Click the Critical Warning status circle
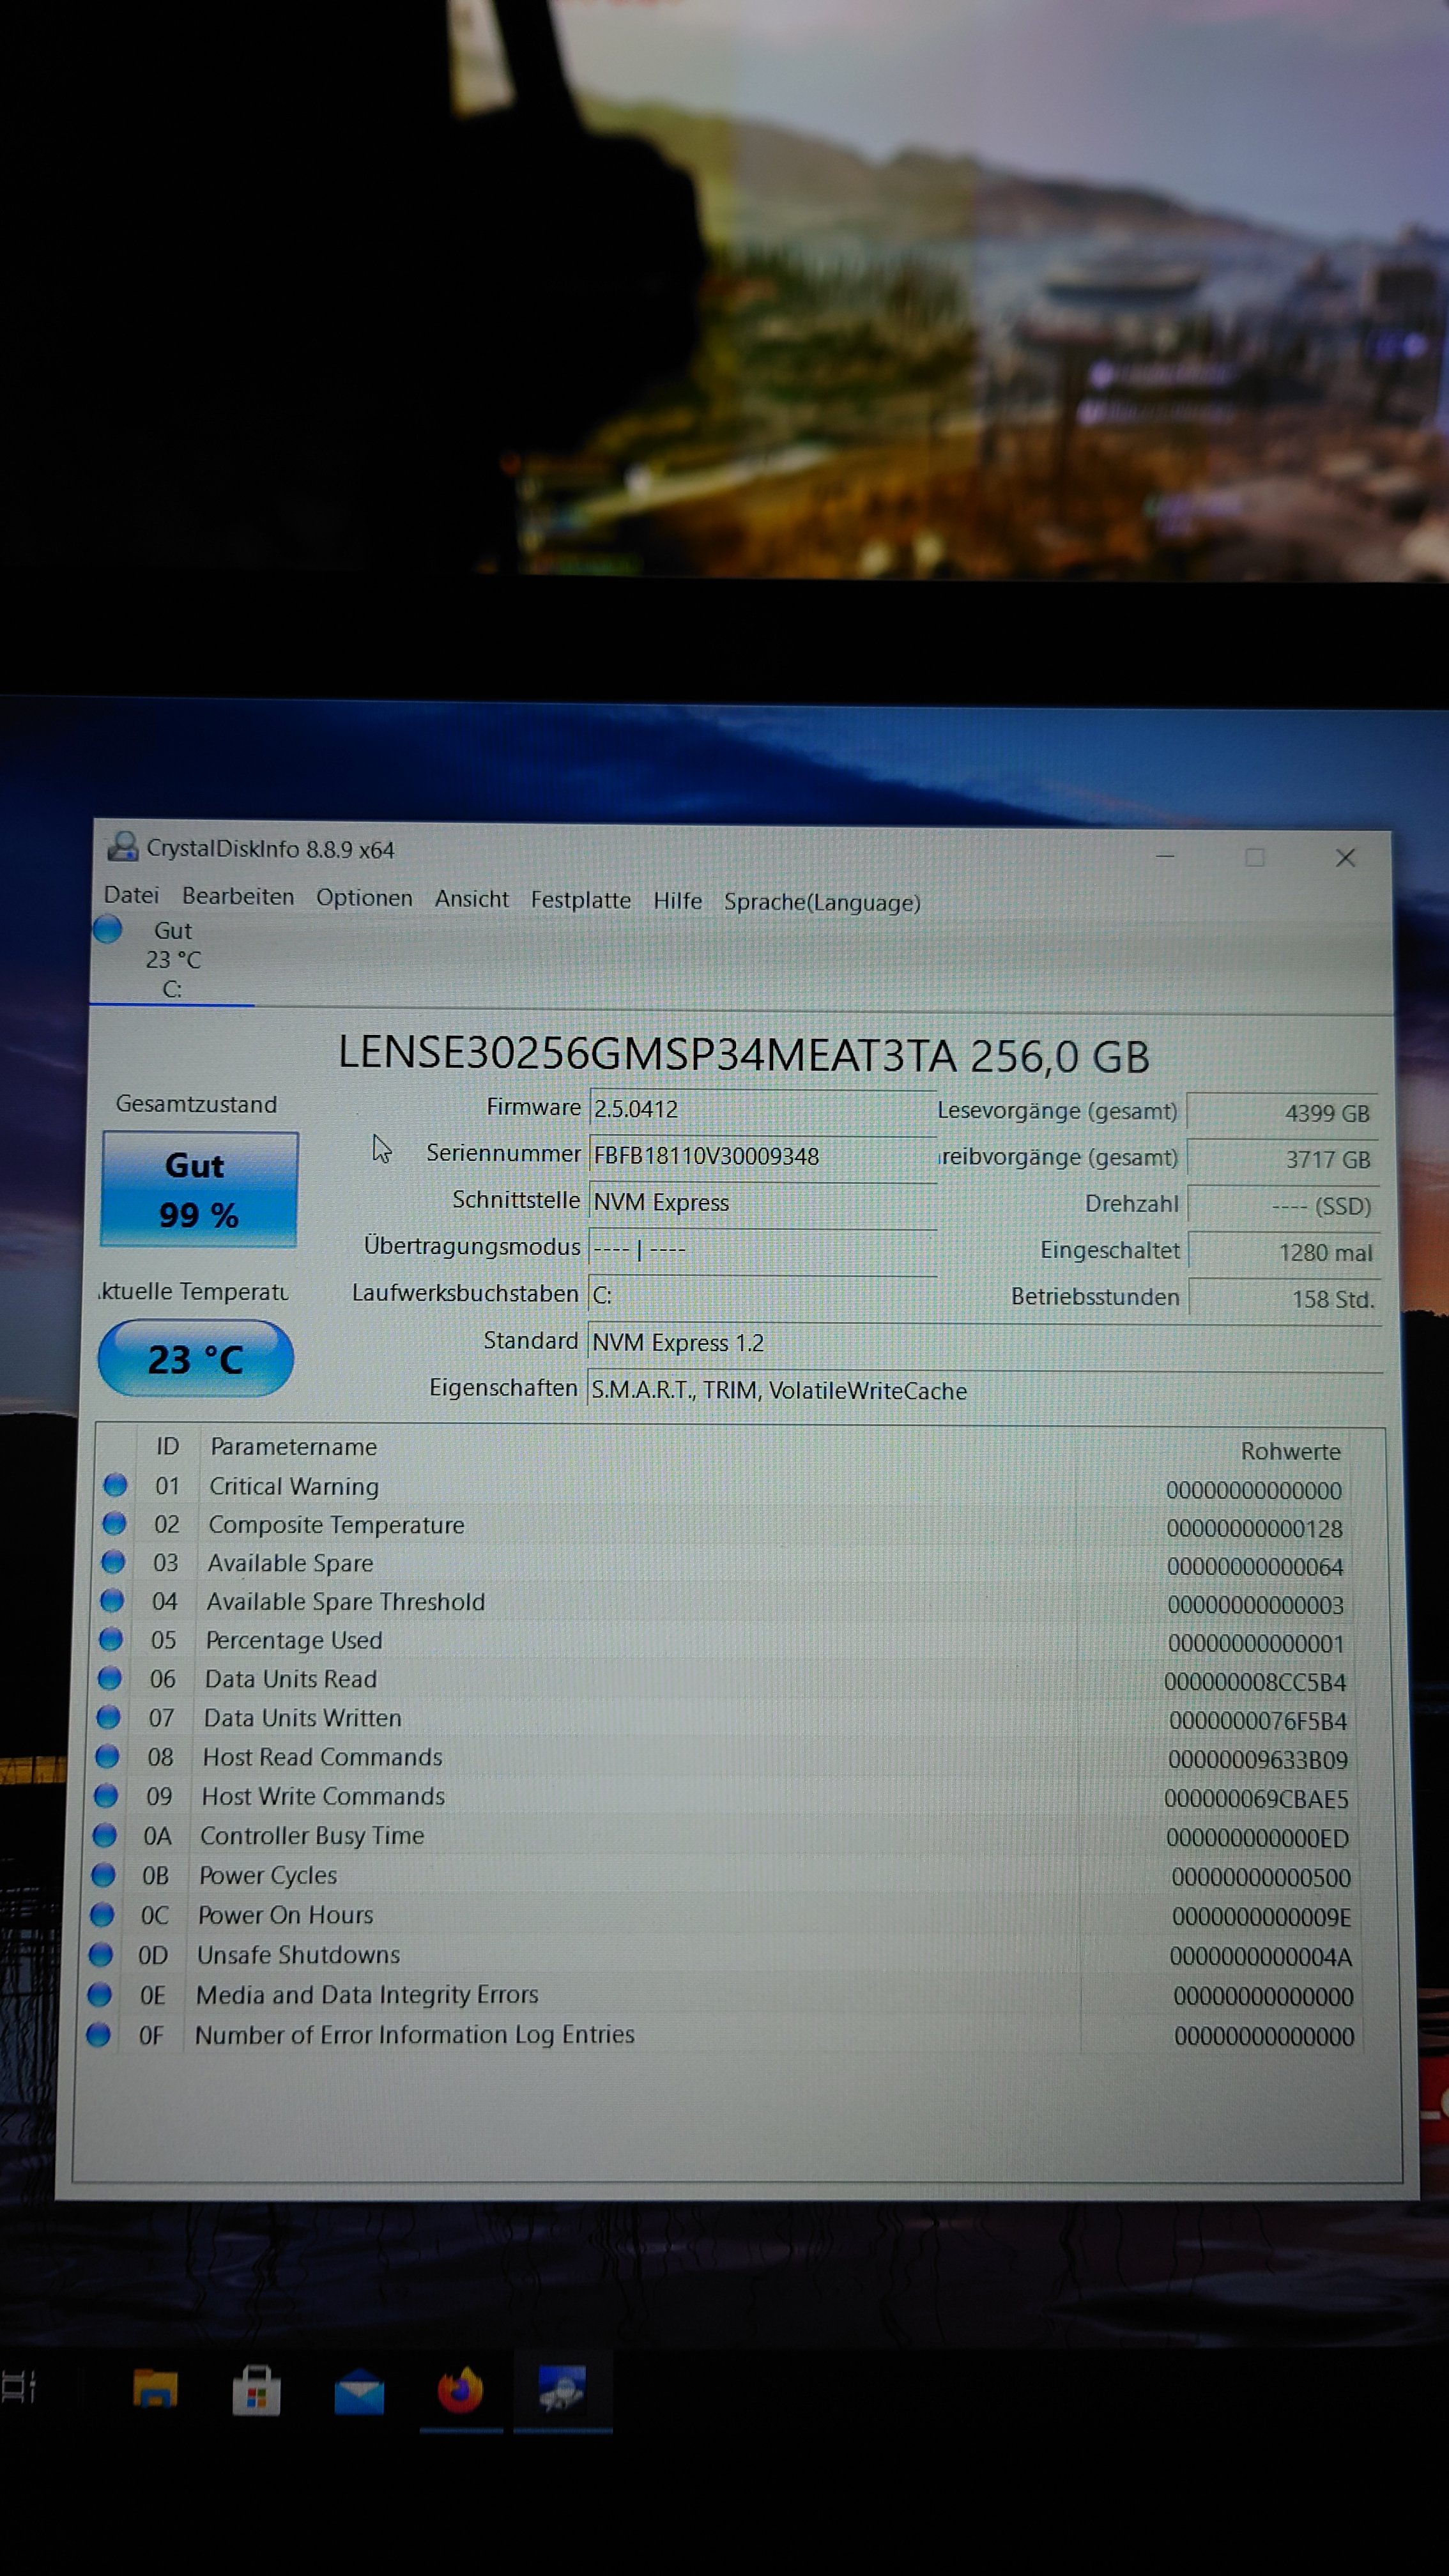The height and width of the screenshot is (2576, 1449). click(115, 1485)
